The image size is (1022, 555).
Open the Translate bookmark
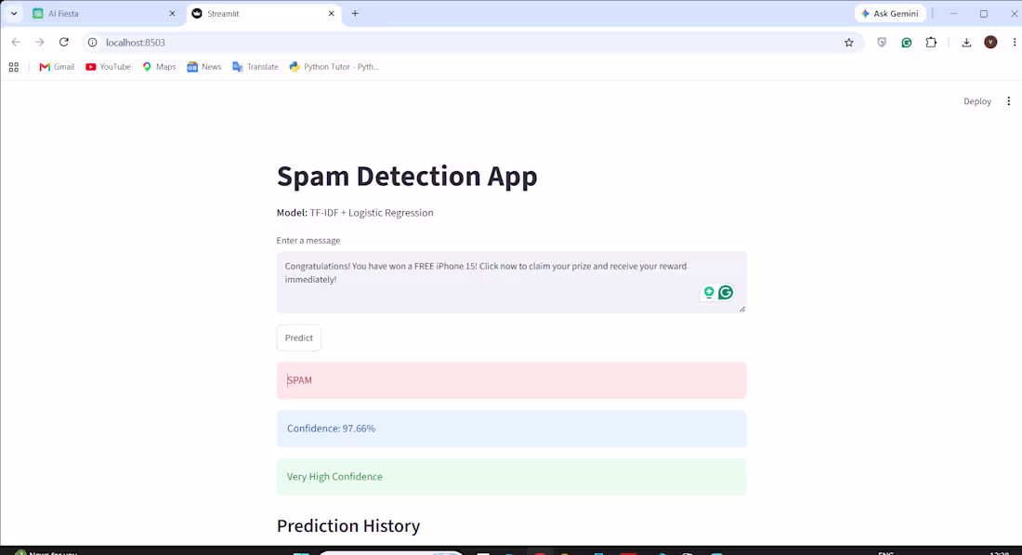coord(255,67)
